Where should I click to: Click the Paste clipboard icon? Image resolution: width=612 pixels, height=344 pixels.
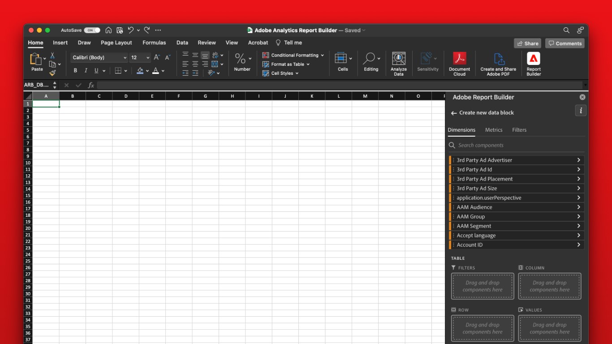pyautogui.click(x=36, y=59)
